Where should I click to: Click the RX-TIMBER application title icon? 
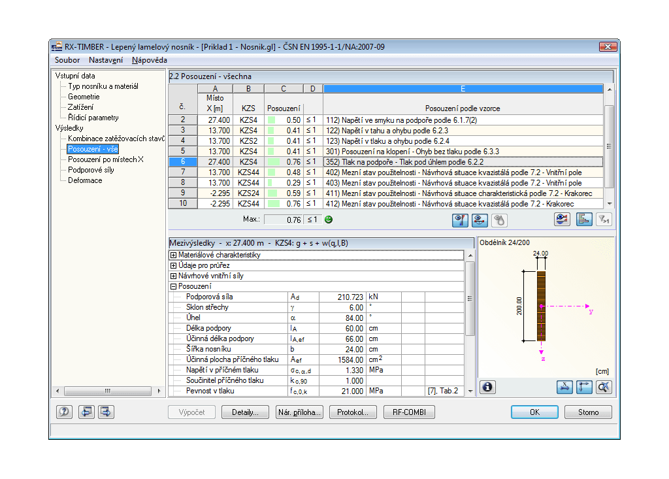tap(57, 46)
